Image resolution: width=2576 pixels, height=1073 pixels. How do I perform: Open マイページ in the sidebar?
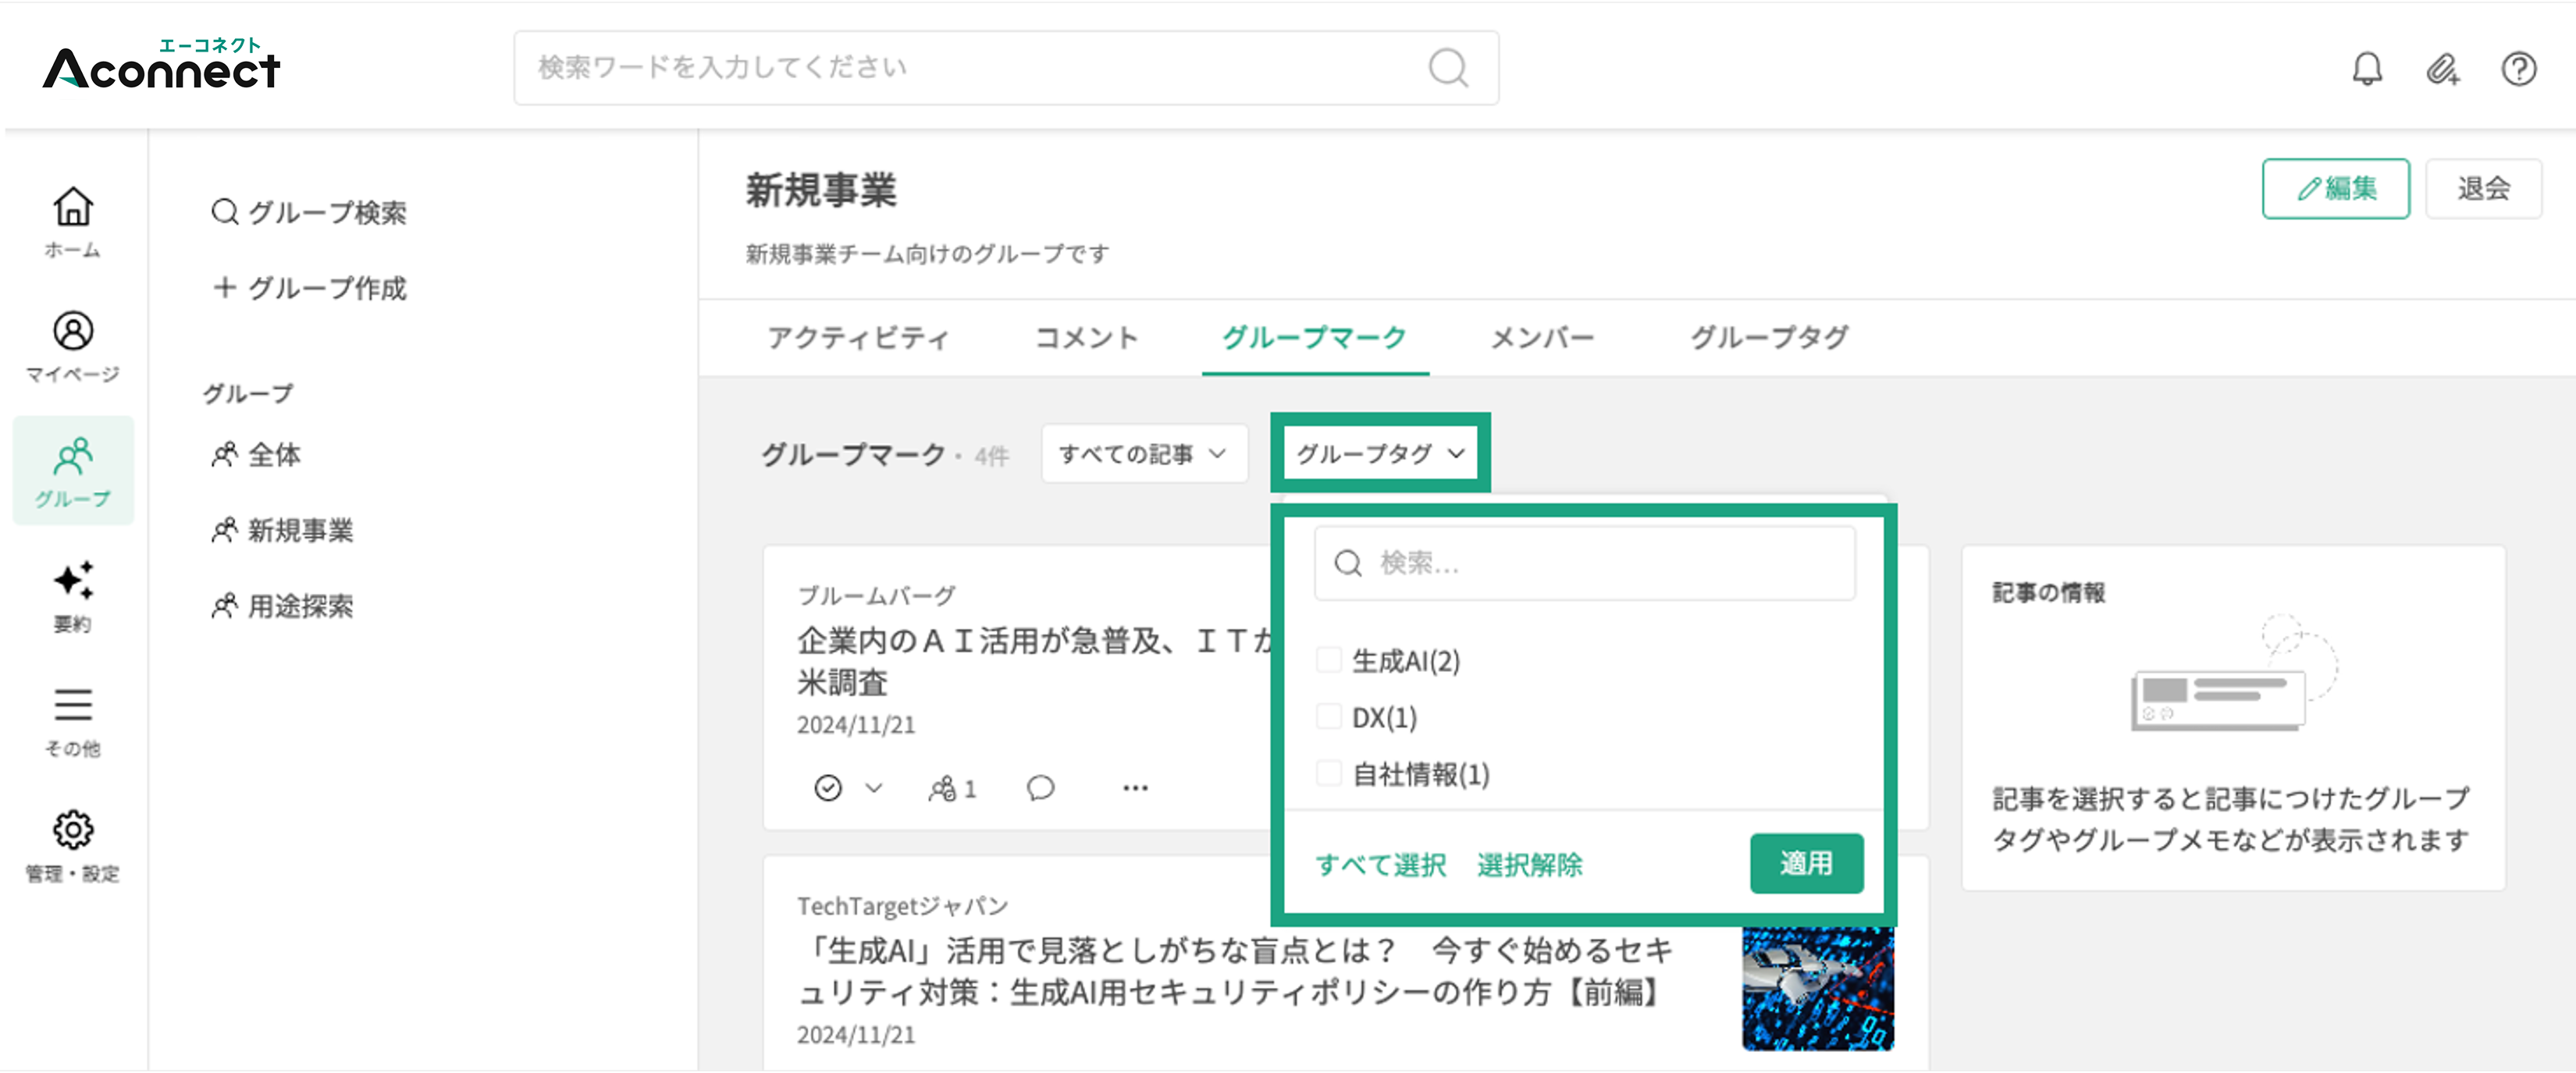(x=73, y=347)
